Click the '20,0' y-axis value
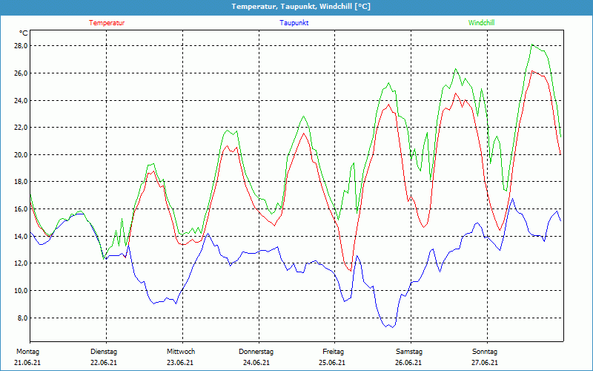The height and width of the screenshot is (371, 593). (x=19, y=154)
